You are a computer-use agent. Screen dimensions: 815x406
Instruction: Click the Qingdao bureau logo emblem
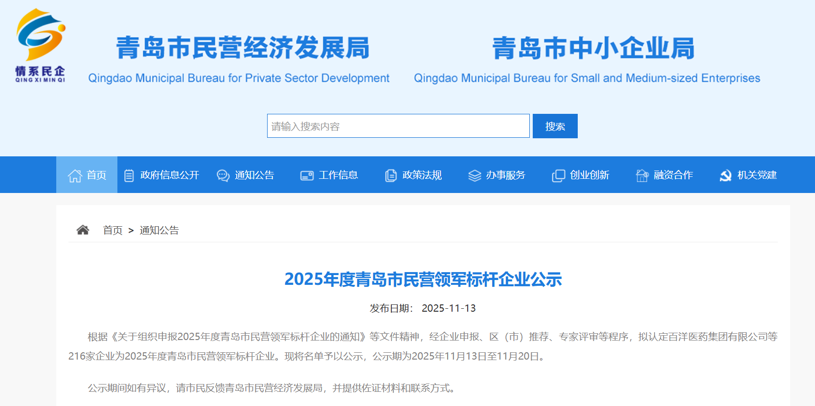pyautogui.click(x=40, y=45)
